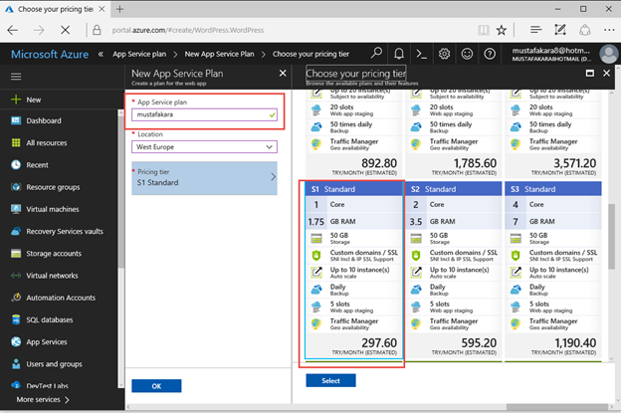The image size is (621, 413).
Task: Open the Azure portal search icon
Action: pos(376,53)
